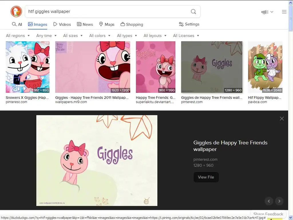Viewport: 293px width, 220px height.
Task: Click pinterest.com source in detail panel
Action: [205, 160]
